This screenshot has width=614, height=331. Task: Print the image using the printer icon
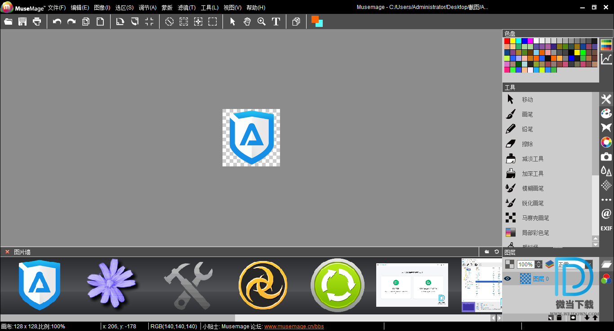[37, 22]
